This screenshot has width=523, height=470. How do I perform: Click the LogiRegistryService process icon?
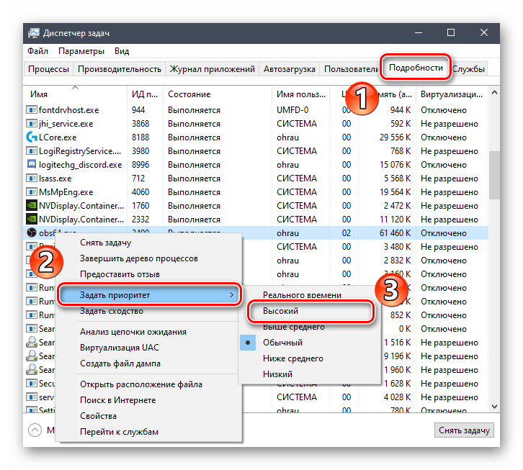(x=32, y=151)
